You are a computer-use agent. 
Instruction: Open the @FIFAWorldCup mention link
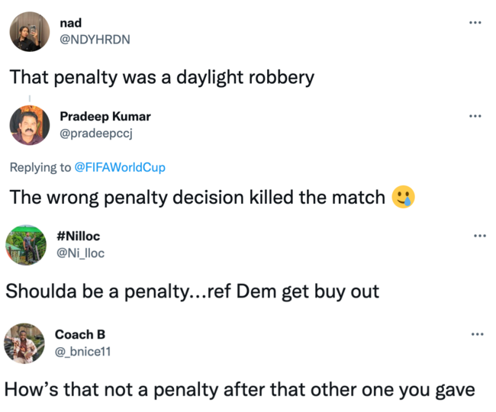pyautogui.click(x=120, y=167)
